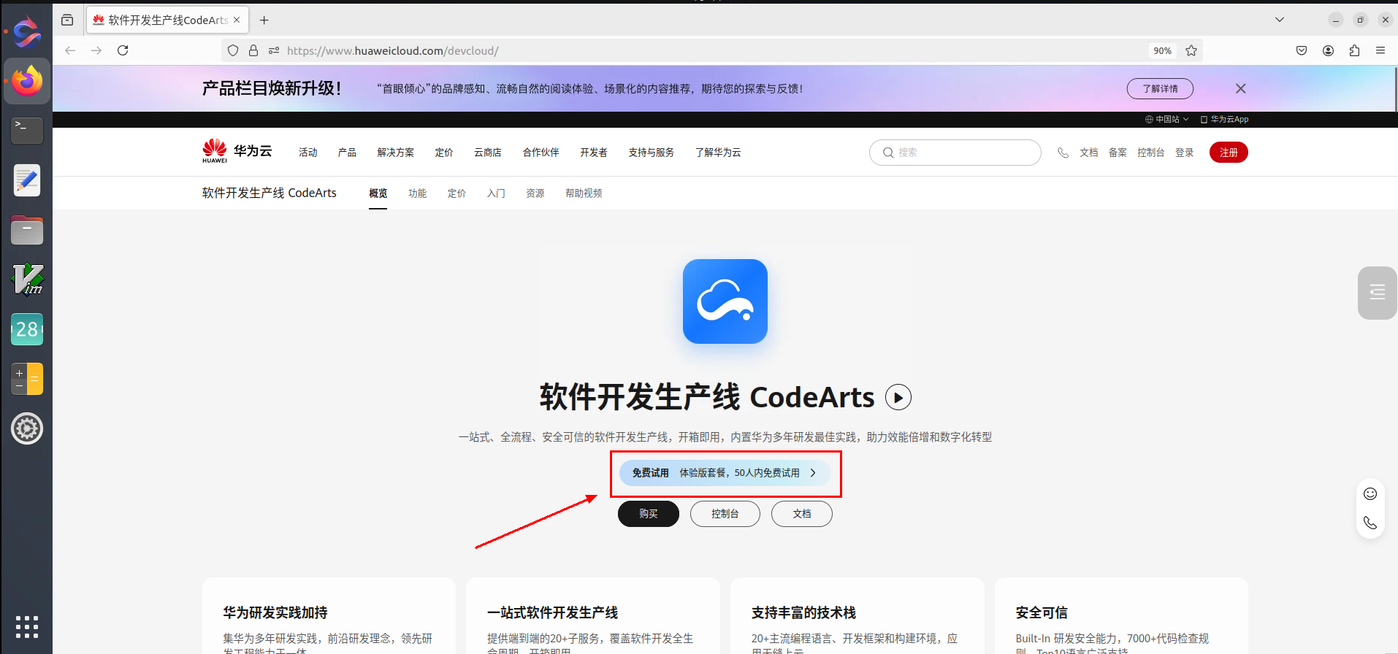Open the 产品 menu

[x=347, y=153]
